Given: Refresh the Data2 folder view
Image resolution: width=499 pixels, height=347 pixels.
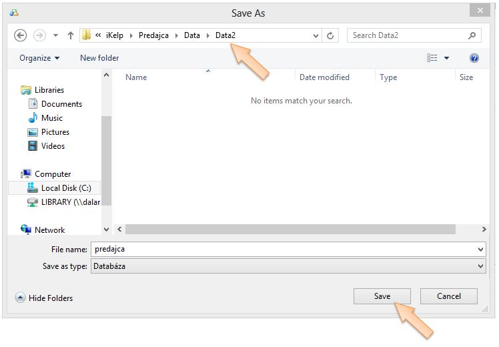Looking at the screenshot, I should [x=331, y=35].
